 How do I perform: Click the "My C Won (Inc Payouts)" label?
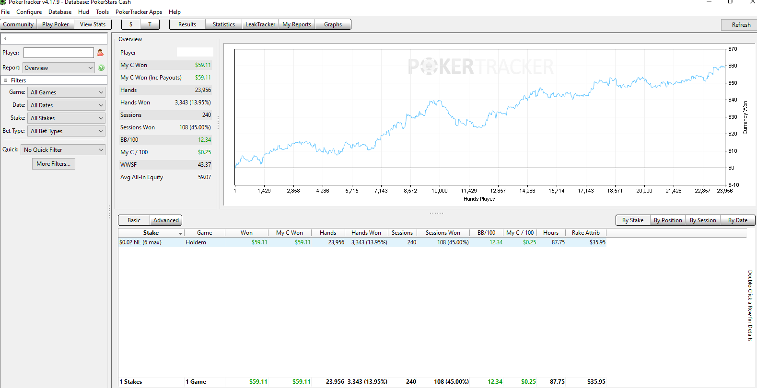coord(151,78)
